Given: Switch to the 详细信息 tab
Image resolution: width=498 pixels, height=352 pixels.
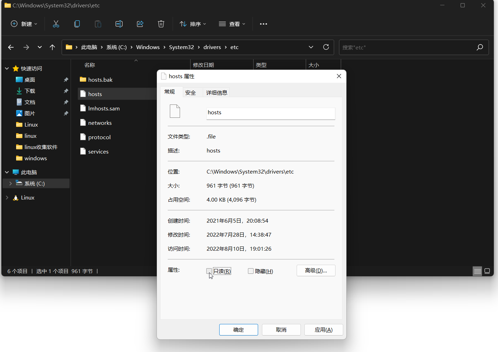Looking at the screenshot, I should coord(217,93).
